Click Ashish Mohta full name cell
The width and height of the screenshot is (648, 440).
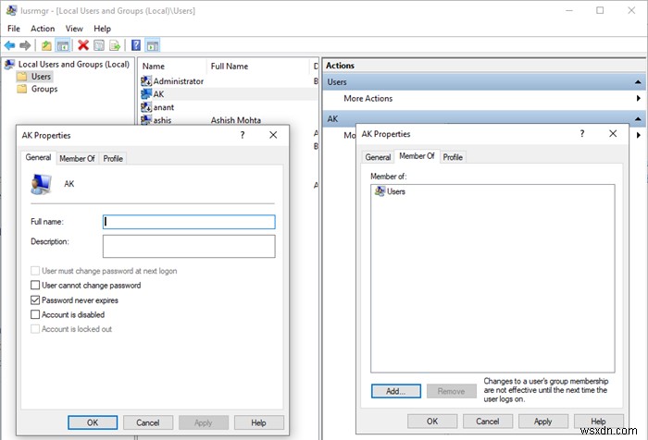235,120
